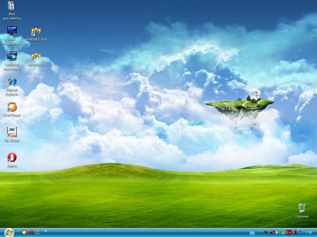Viewport: 317px width, 237px height.
Task: Launch Internet Explorer from Quick Launch bar
Action: click(x=38, y=232)
